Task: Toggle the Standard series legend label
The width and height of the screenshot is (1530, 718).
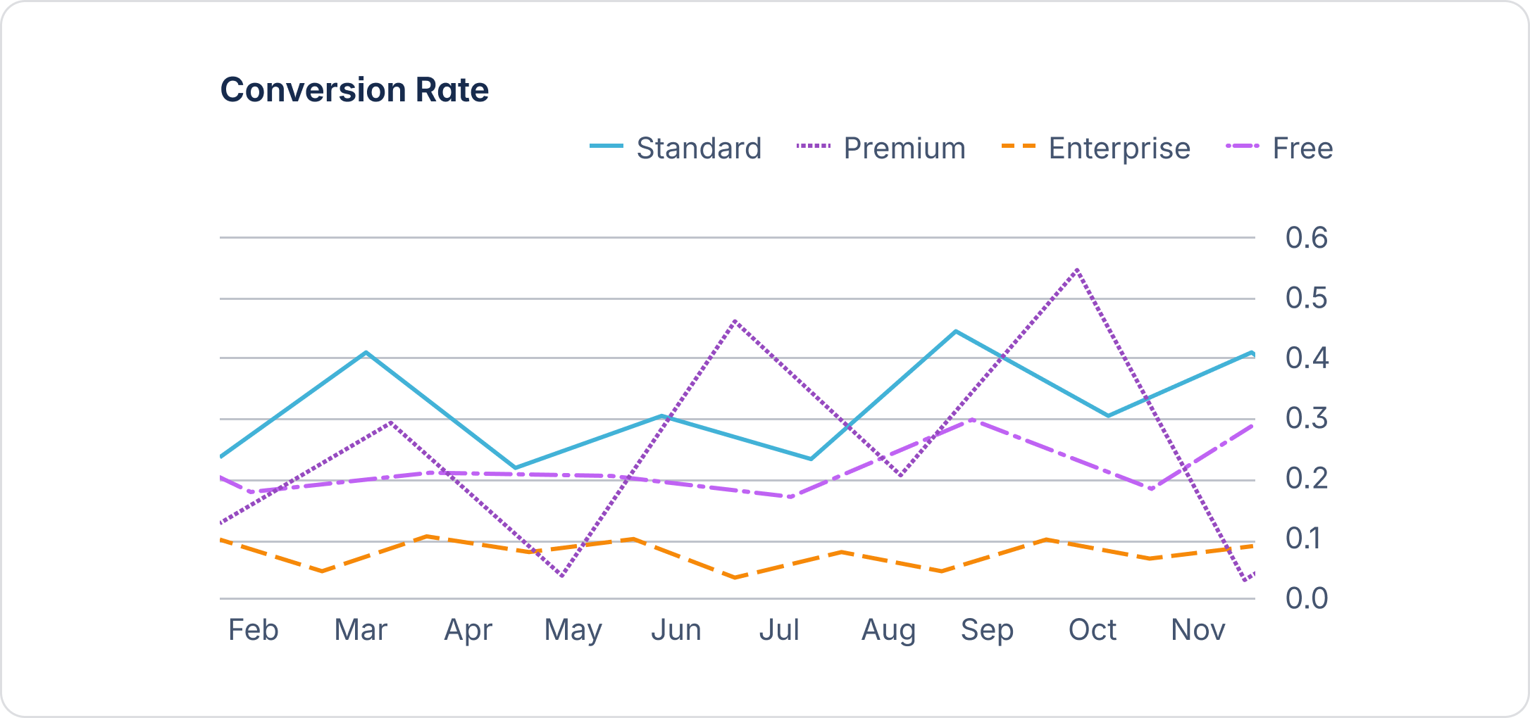Action: (x=699, y=149)
